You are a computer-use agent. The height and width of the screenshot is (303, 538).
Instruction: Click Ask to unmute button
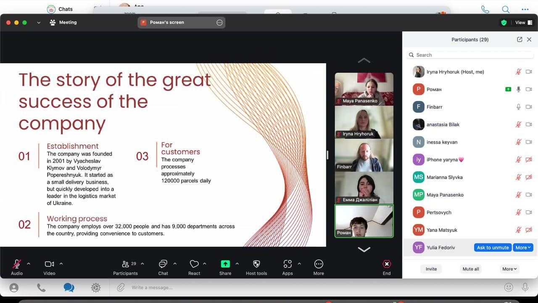click(493, 247)
